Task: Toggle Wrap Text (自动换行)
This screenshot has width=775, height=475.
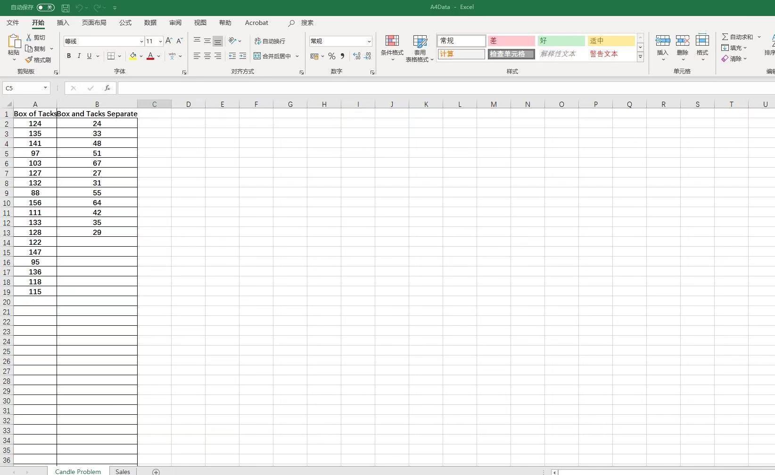Action: coord(270,41)
